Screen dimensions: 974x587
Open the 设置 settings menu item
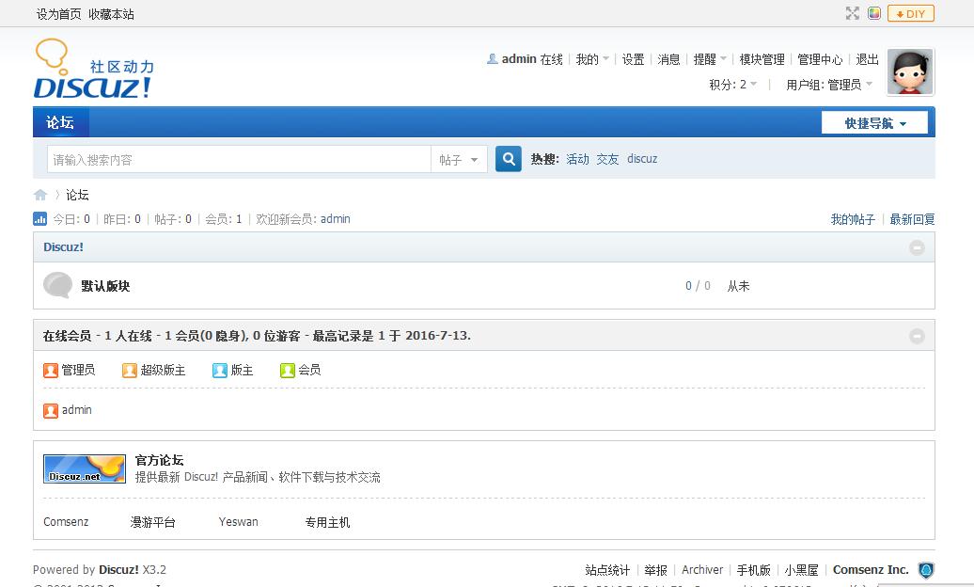click(633, 58)
